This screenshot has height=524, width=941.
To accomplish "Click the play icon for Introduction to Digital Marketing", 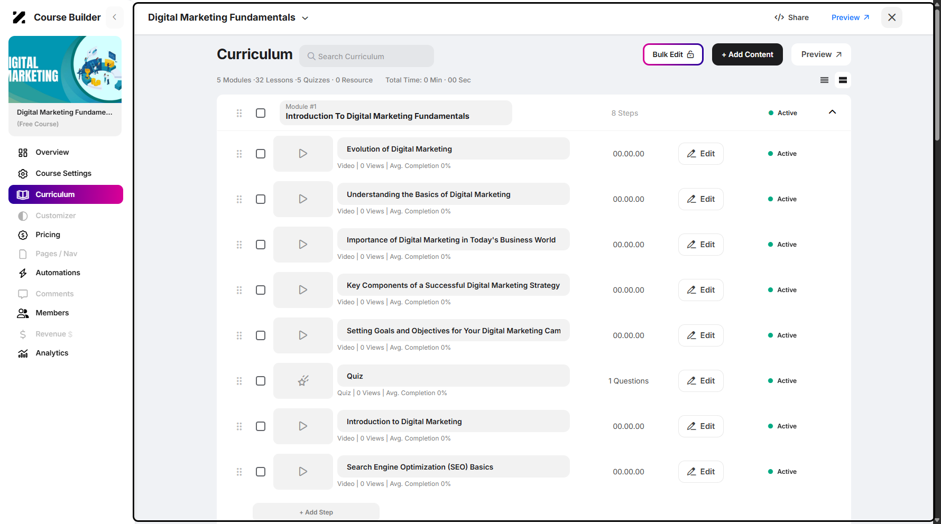I will pos(303,426).
